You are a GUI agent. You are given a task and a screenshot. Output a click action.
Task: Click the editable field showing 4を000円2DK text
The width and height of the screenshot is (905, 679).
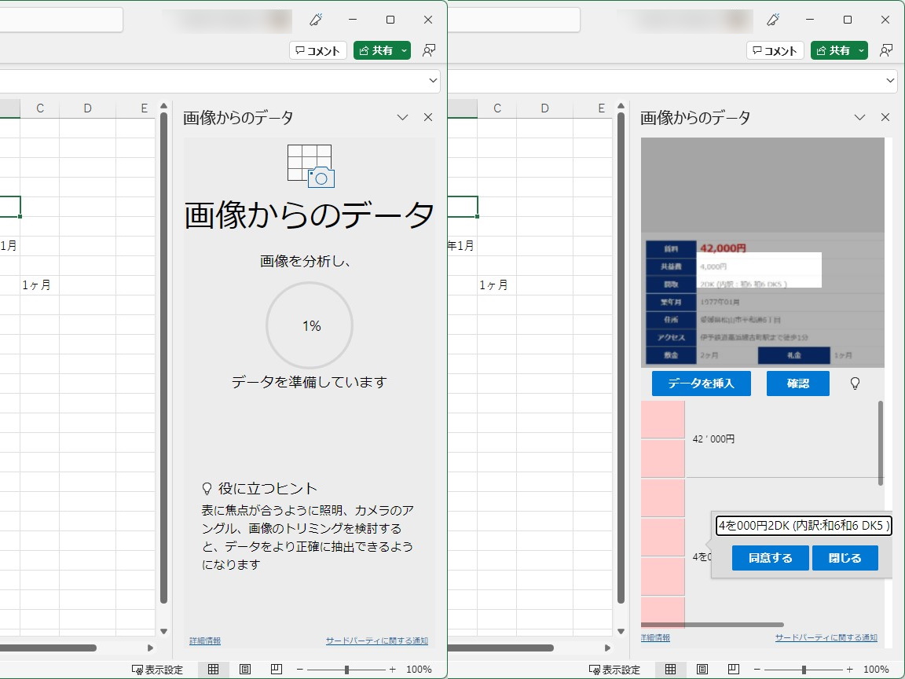803,527
